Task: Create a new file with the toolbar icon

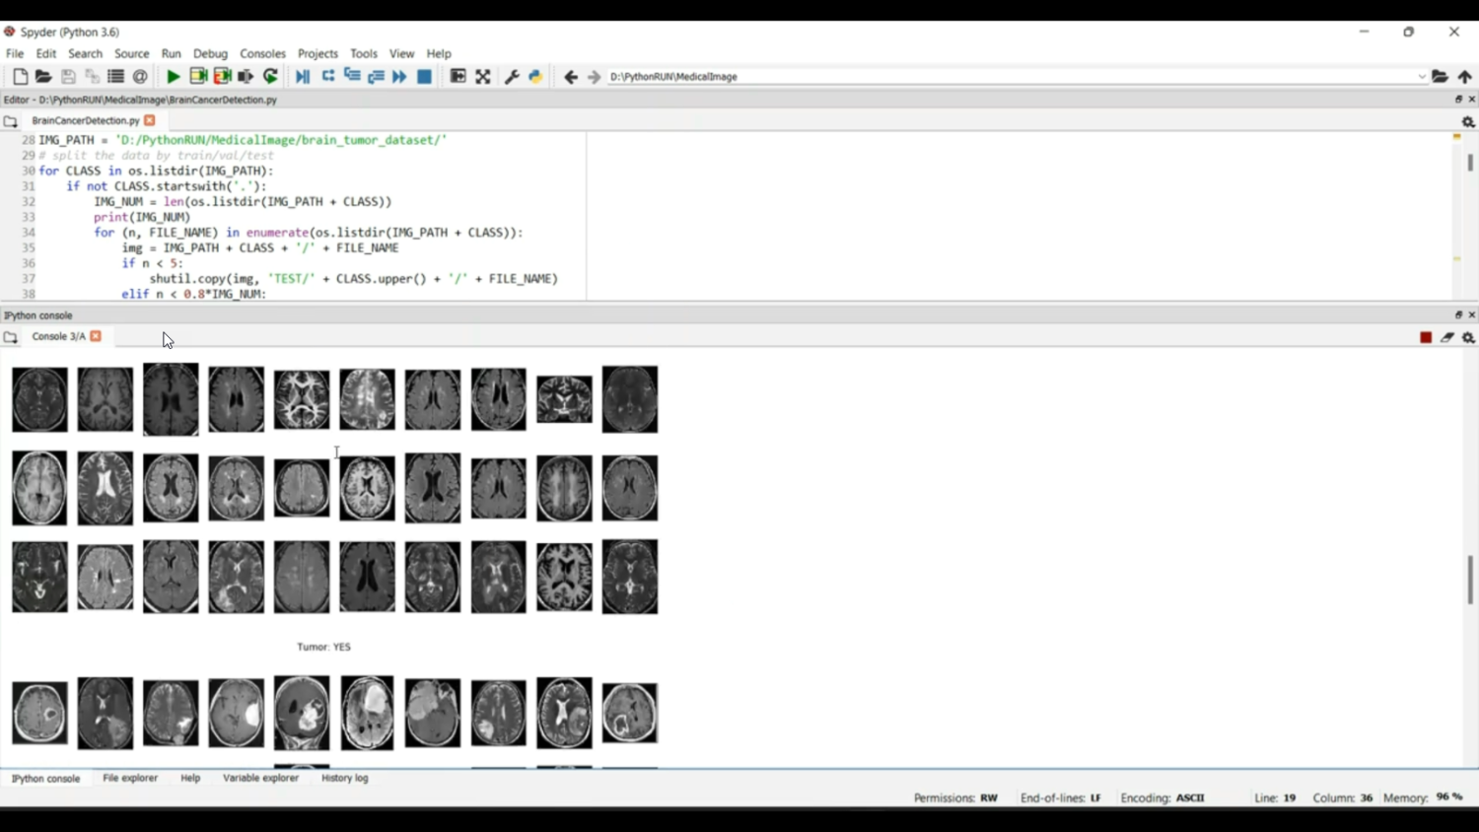Action: 19,76
